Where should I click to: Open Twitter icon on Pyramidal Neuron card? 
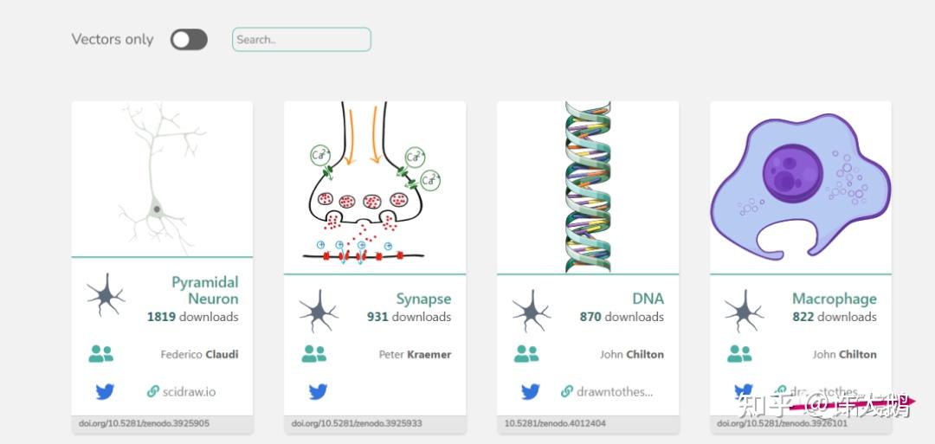[105, 391]
